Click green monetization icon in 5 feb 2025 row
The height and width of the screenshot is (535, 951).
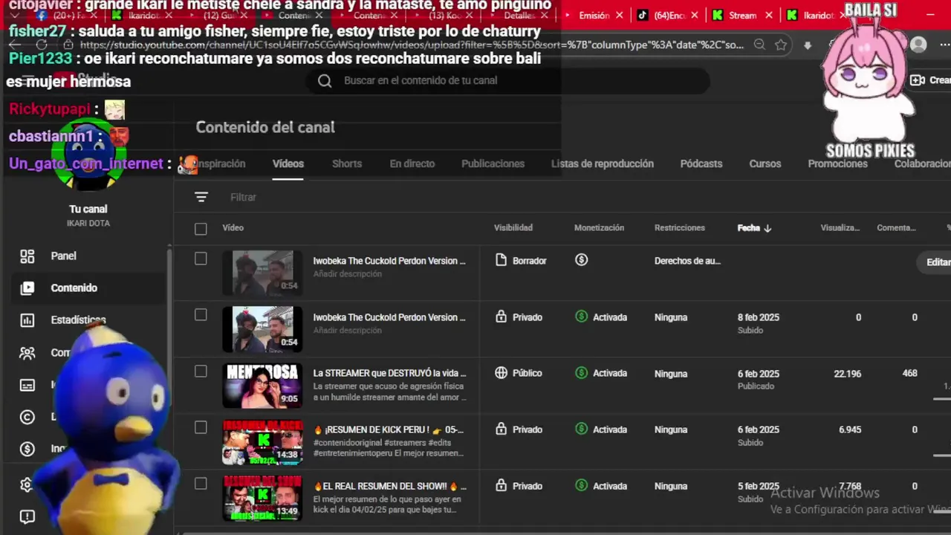click(582, 485)
